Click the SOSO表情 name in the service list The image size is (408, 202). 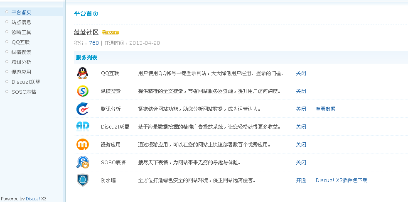[113, 163]
